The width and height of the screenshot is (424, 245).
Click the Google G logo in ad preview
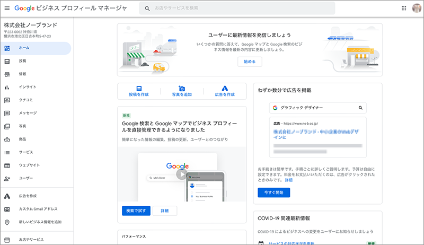[275, 108]
